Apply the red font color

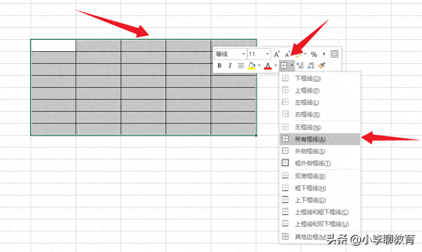click(x=268, y=66)
